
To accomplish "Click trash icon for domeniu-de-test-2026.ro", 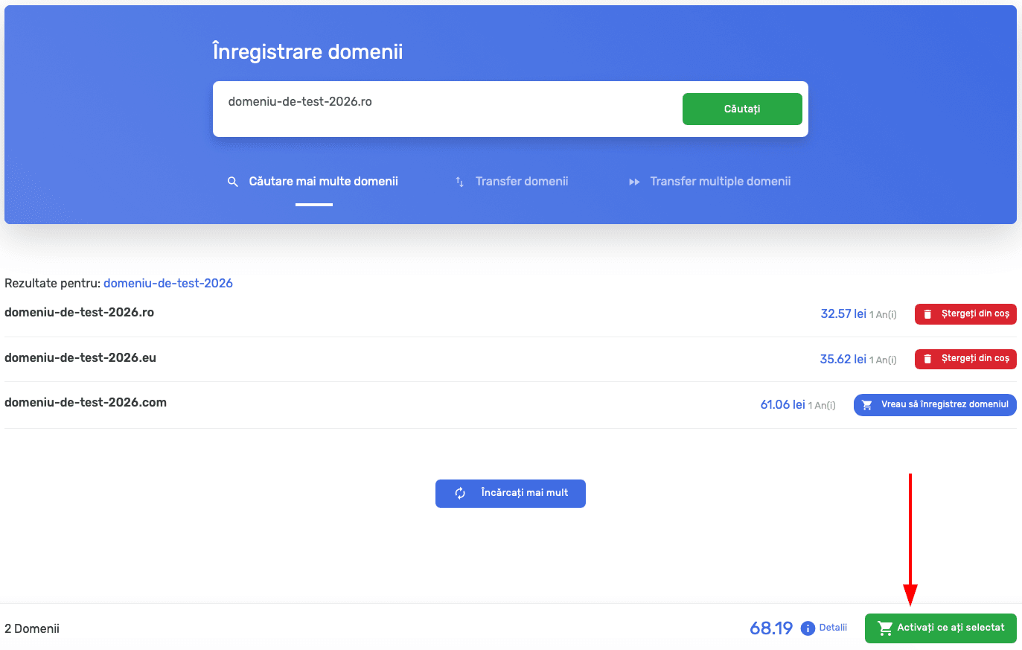I will pyautogui.click(x=927, y=314).
